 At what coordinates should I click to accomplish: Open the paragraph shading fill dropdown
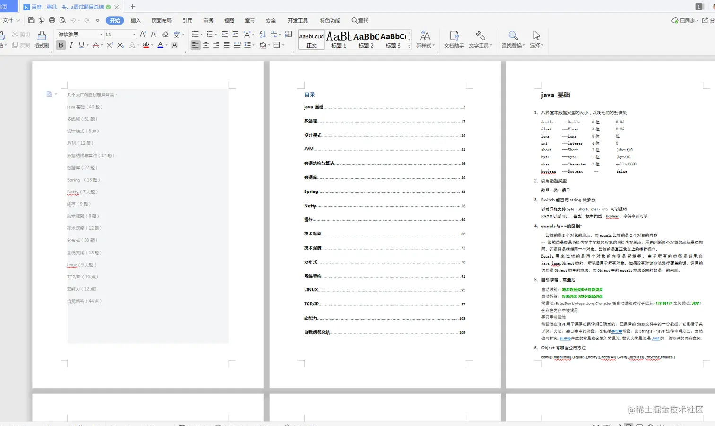click(x=269, y=45)
